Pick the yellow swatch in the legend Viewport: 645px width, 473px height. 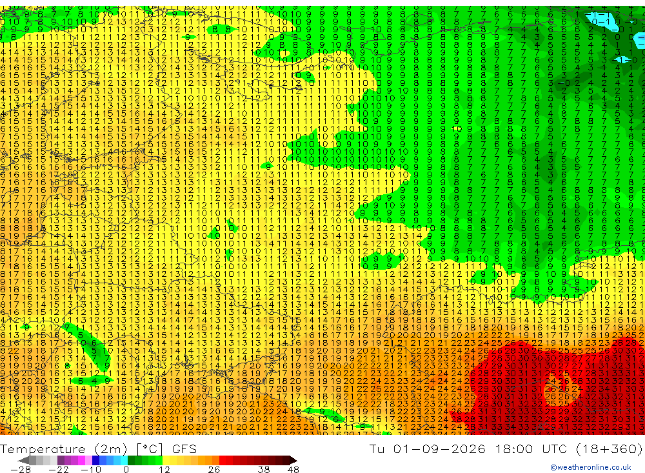point(166,460)
